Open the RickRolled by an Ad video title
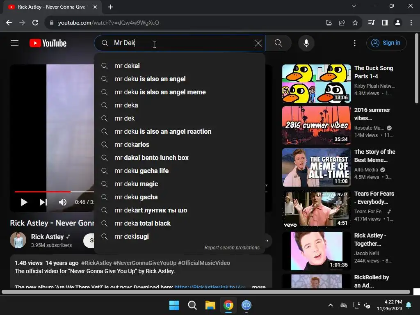Image resolution: width=420 pixels, height=315 pixels. tap(372, 281)
